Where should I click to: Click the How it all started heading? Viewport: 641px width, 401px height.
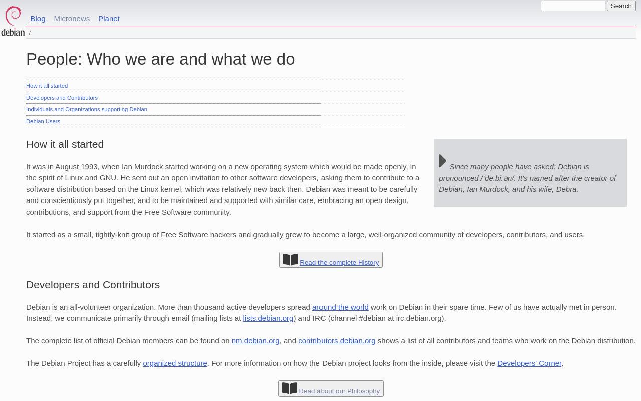65,144
